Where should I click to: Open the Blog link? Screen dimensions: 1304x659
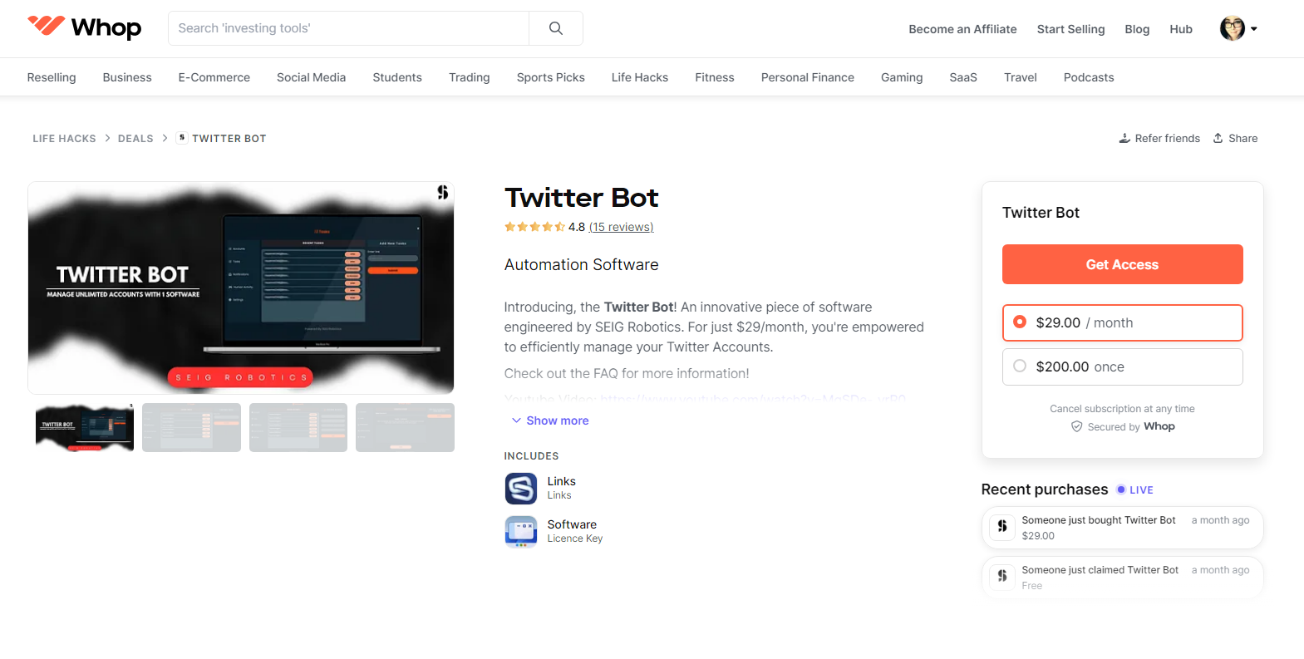pos(1137,29)
